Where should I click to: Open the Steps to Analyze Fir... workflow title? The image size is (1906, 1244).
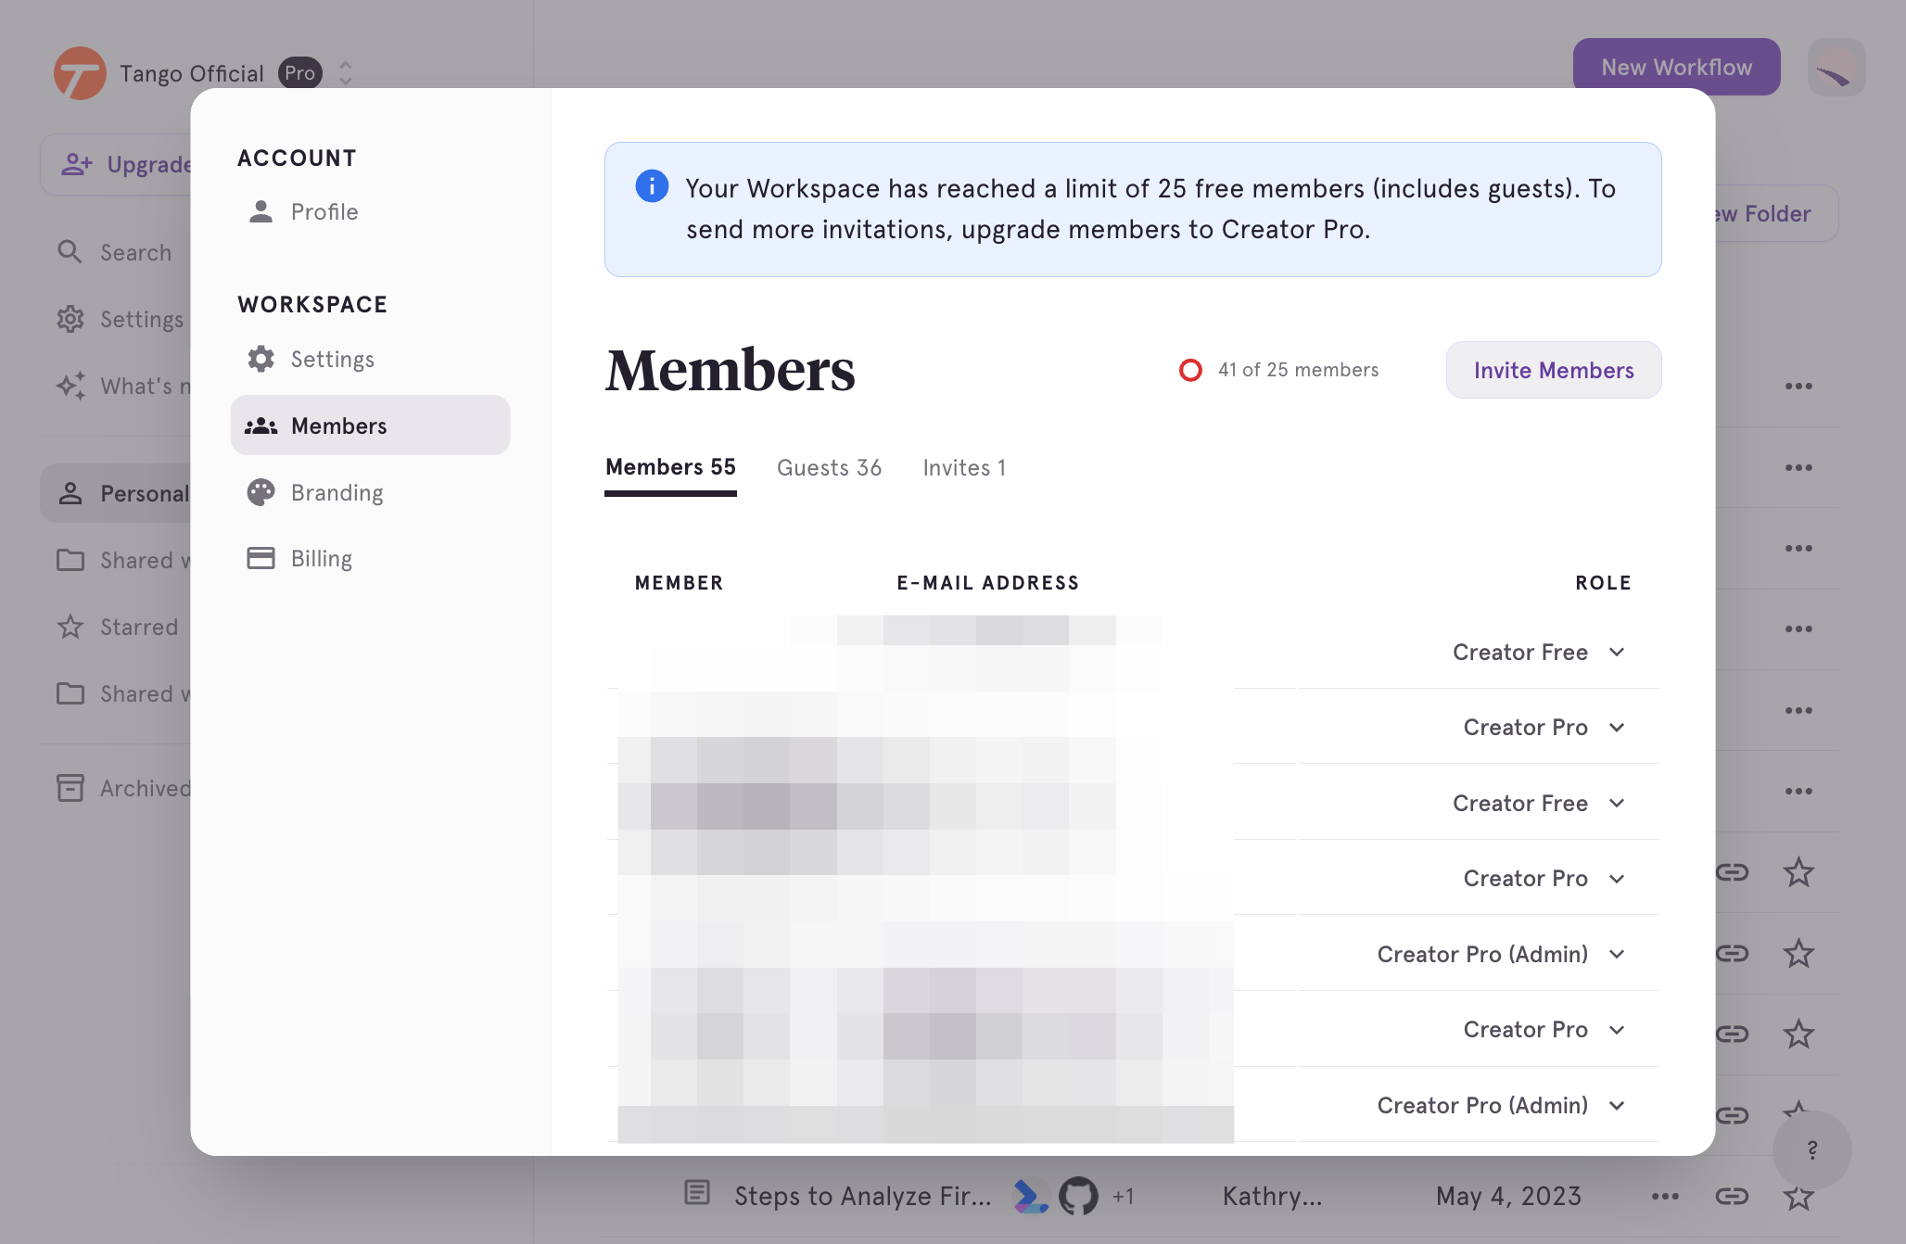click(x=862, y=1196)
